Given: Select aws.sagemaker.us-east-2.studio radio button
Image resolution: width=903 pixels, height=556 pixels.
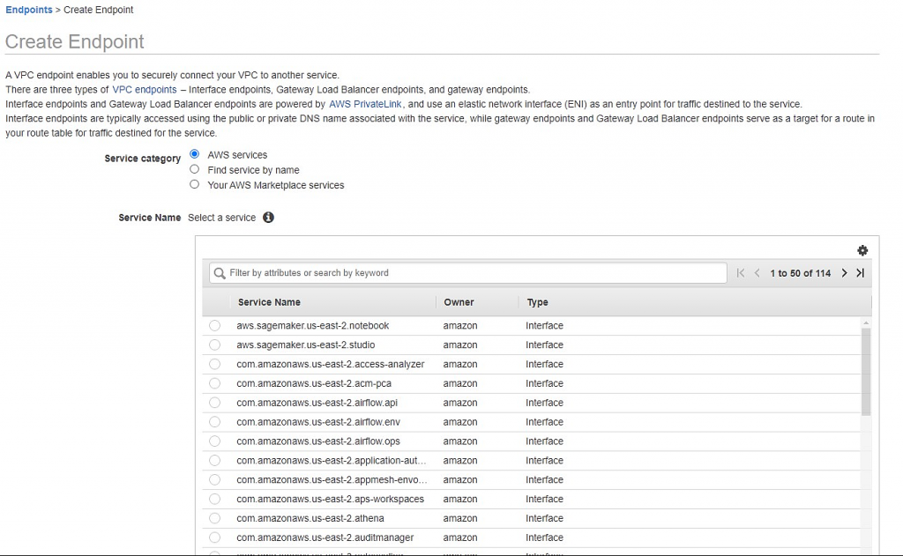Looking at the screenshot, I should [215, 345].
